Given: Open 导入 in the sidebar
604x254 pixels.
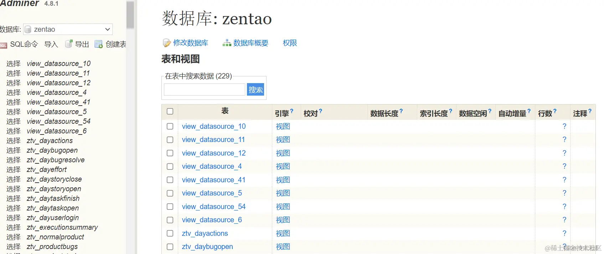Looking at the screenshot, I should 51,44.
